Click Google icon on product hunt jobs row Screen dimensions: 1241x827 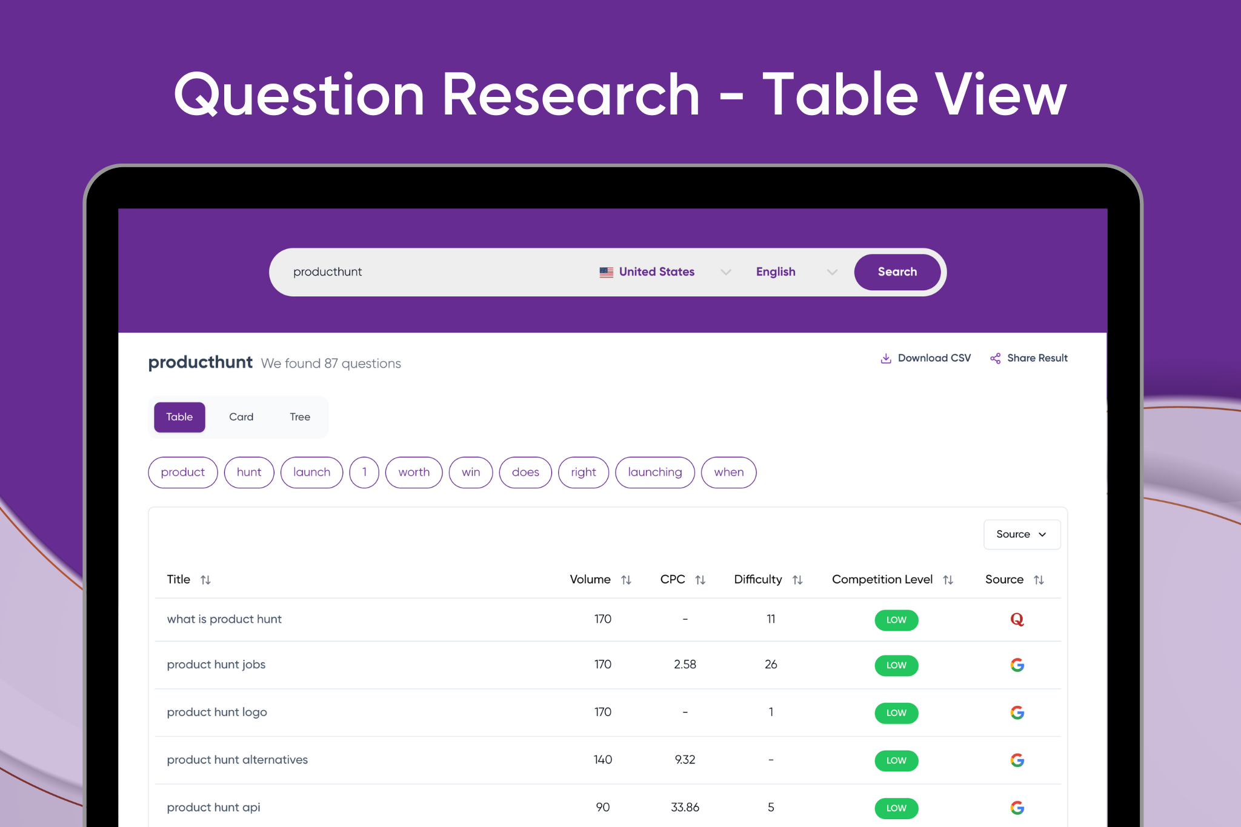[1017, 665]
